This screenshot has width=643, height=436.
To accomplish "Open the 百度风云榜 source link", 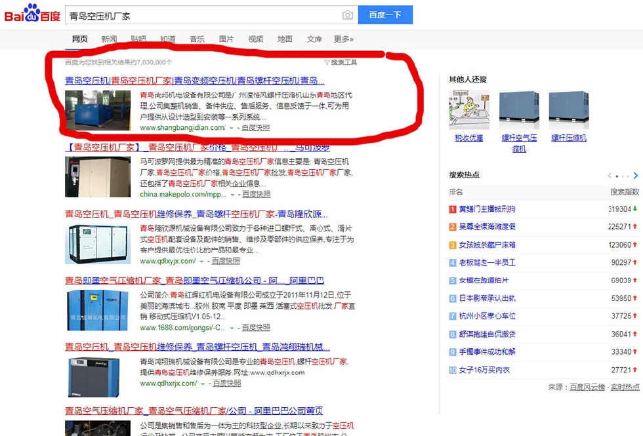I will (587, 387).
